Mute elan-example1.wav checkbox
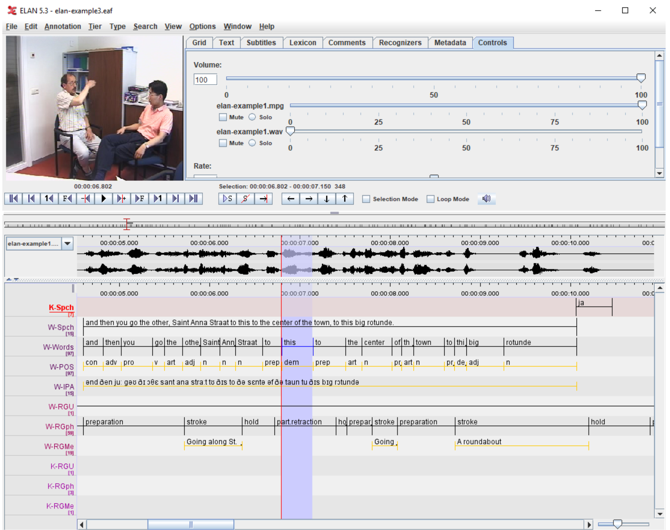The height and width of the screenshot is (530, 670). tap(223, 143)
